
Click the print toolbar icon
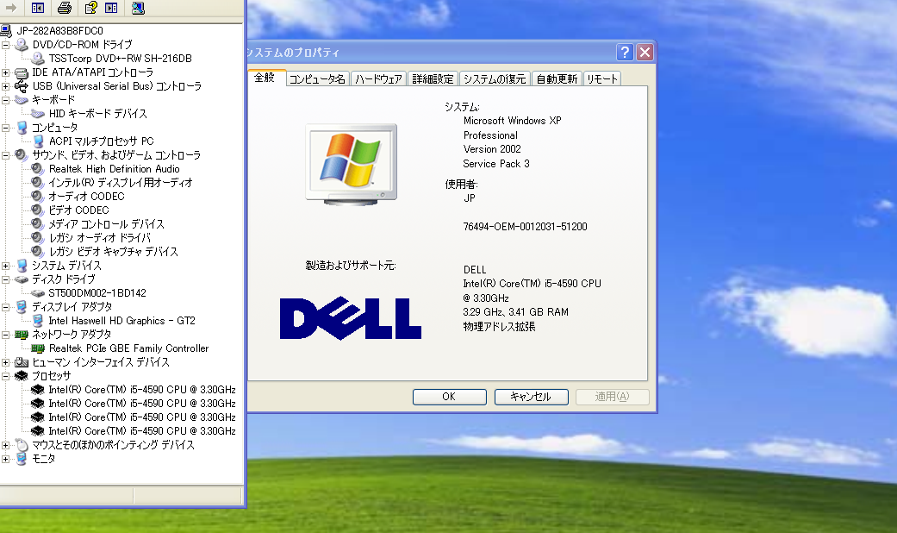click(x=65, y=8)
